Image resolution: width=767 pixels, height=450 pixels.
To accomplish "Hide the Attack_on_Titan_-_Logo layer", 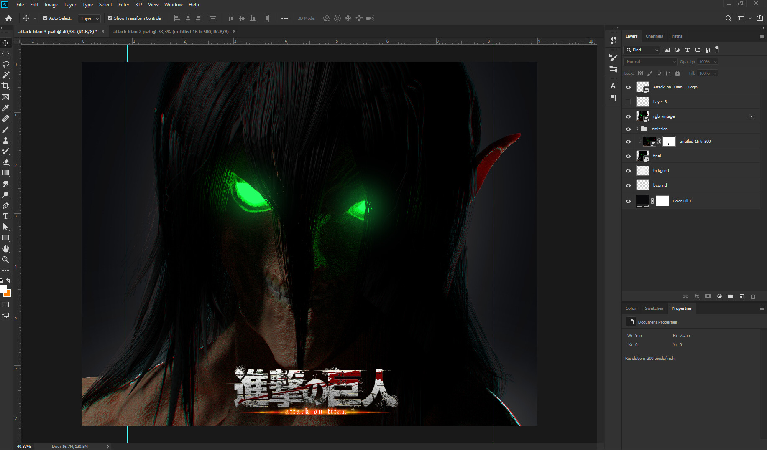I will [x=628, y=87].
